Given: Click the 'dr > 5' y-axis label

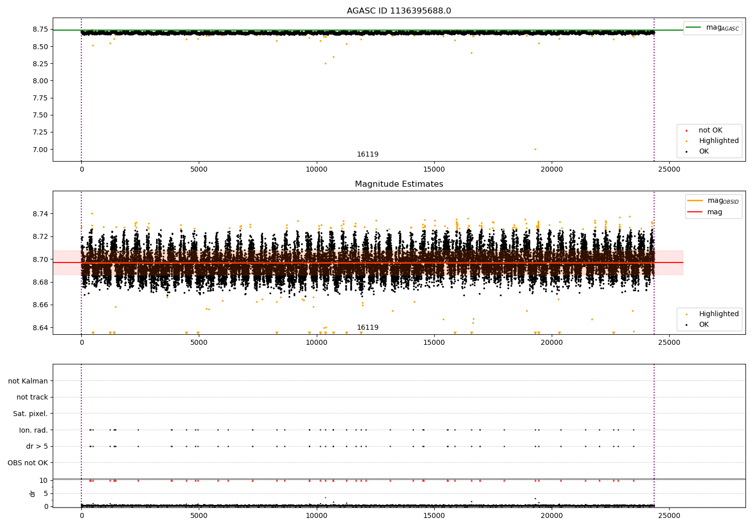Looking at the screenshot, I should click(37, 447).
